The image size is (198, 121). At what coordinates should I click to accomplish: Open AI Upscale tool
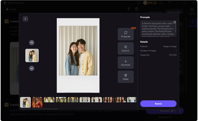[x=126, y=34]
